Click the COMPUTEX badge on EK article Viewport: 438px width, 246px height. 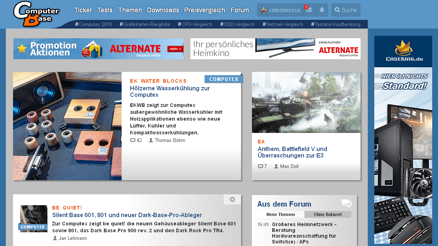tap(223, 79)
